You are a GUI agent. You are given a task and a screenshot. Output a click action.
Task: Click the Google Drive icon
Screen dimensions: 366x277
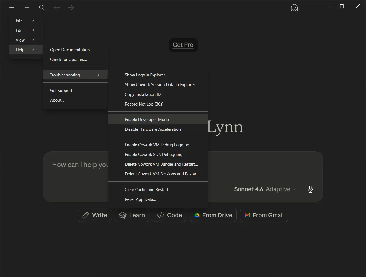click(x=197, y=215)
